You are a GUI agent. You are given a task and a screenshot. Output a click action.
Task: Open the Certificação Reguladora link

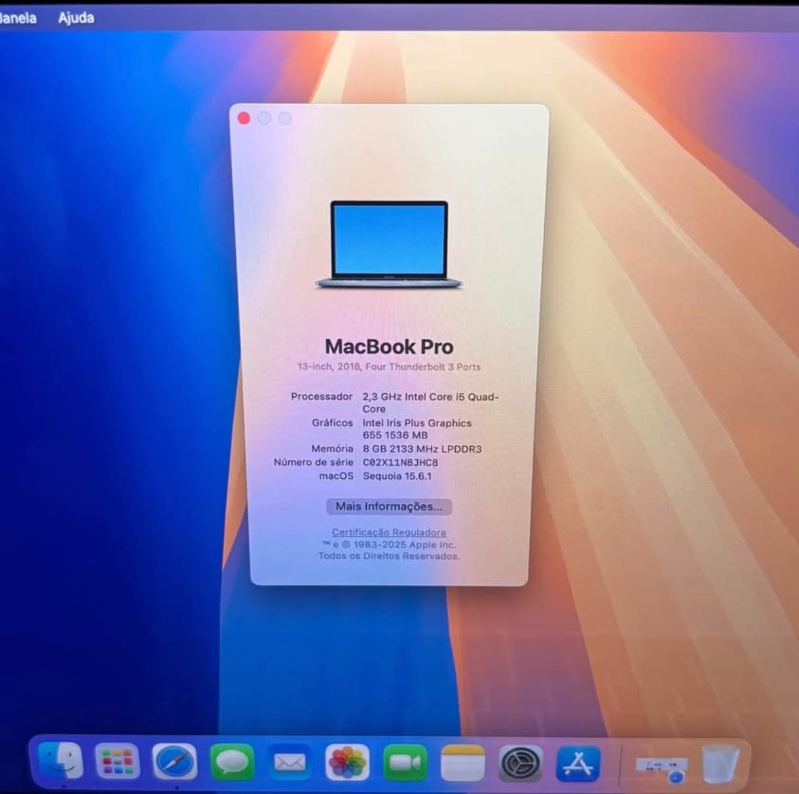388,533
